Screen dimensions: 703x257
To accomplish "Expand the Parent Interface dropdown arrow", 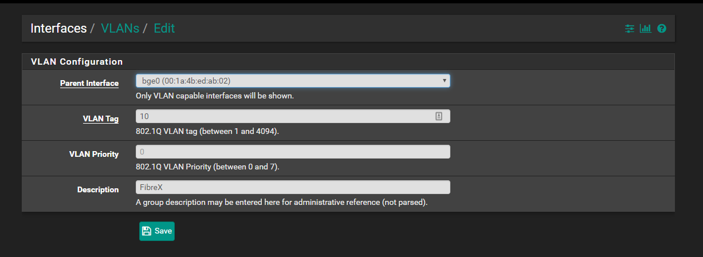I will (x=444, y=81).
